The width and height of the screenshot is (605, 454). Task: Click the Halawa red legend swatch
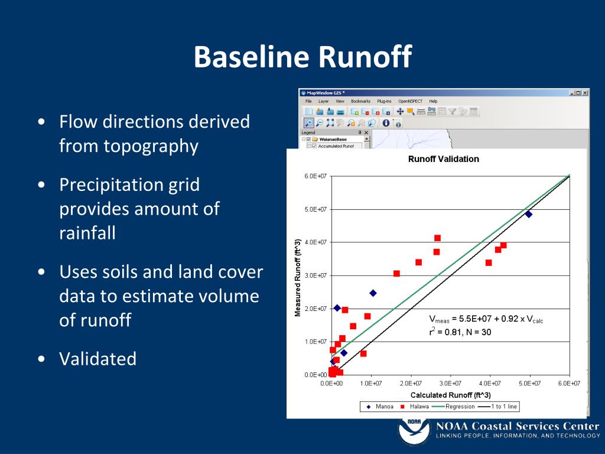coord(402,407)
